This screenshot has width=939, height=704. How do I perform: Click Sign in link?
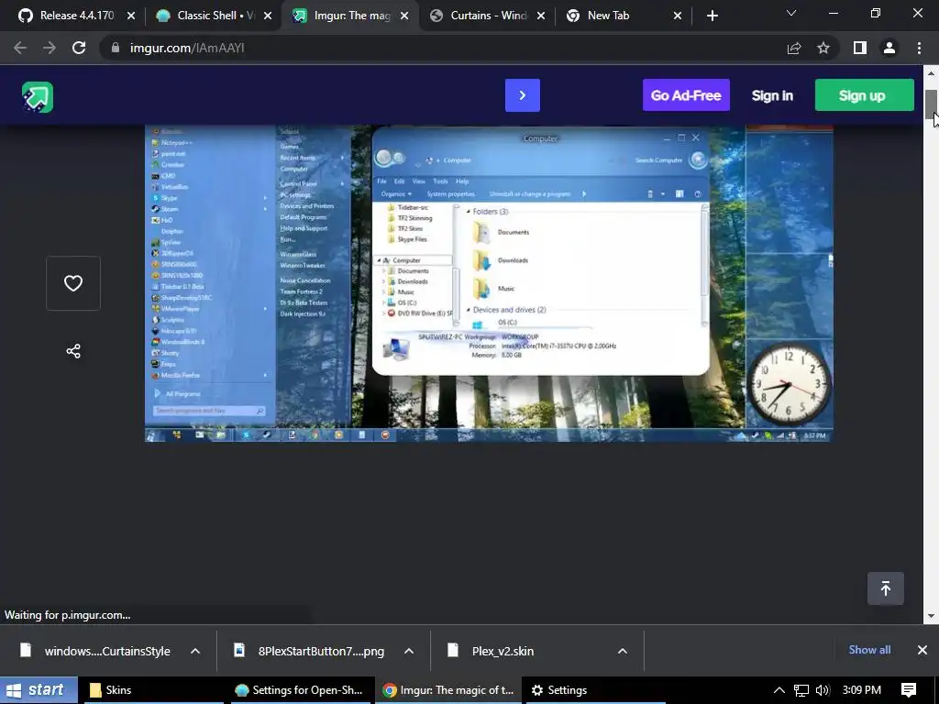click(x=772, y=95)
